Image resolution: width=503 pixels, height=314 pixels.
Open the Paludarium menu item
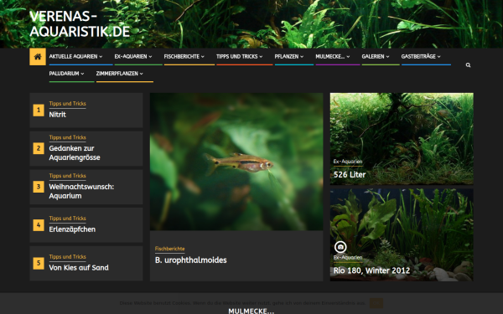tap(64, 74)
